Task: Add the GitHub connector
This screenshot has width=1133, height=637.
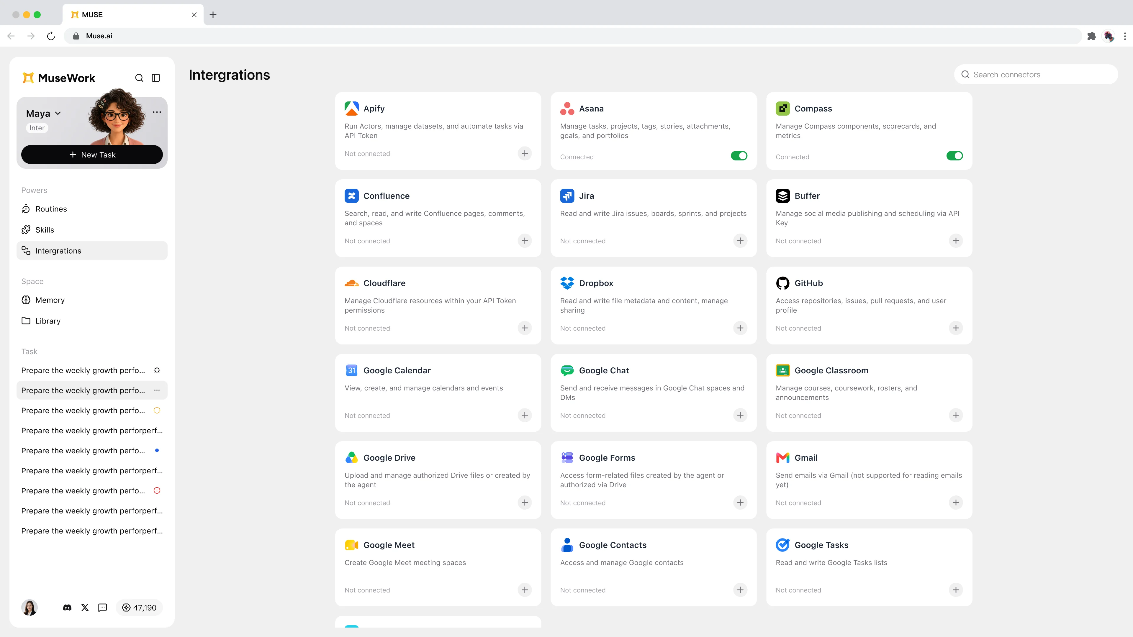Action: tap(956, 328)
